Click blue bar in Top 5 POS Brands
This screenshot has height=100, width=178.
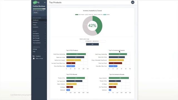[68, 90]
